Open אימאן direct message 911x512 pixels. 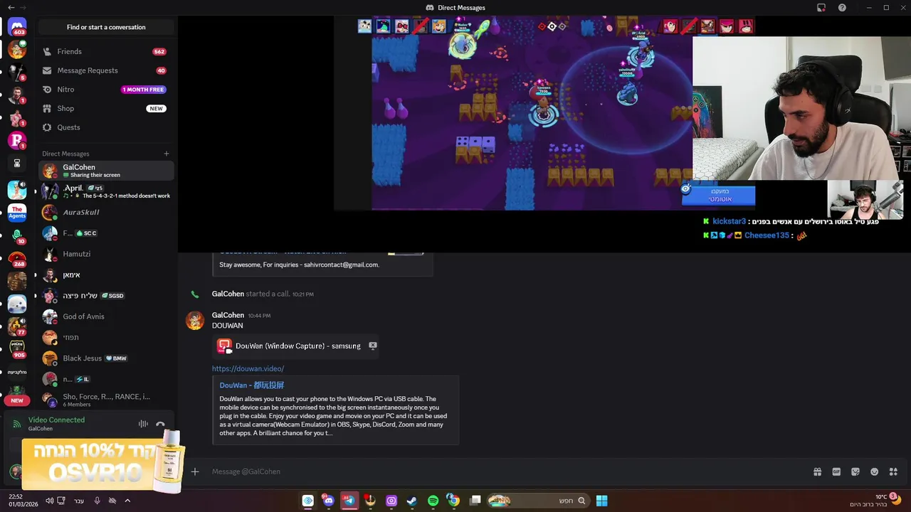click(105, 274)
